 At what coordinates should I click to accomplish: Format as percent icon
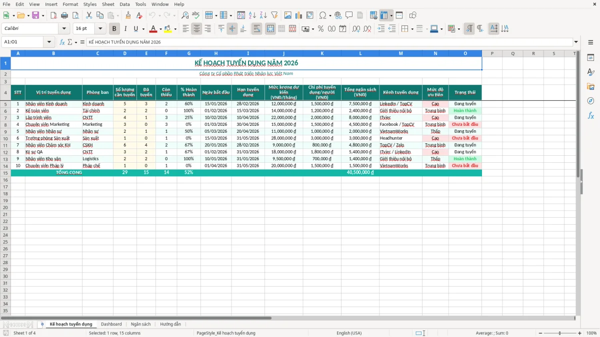coord(320,29)
